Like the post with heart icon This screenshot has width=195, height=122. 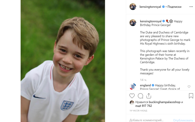(x=132, y=96)
